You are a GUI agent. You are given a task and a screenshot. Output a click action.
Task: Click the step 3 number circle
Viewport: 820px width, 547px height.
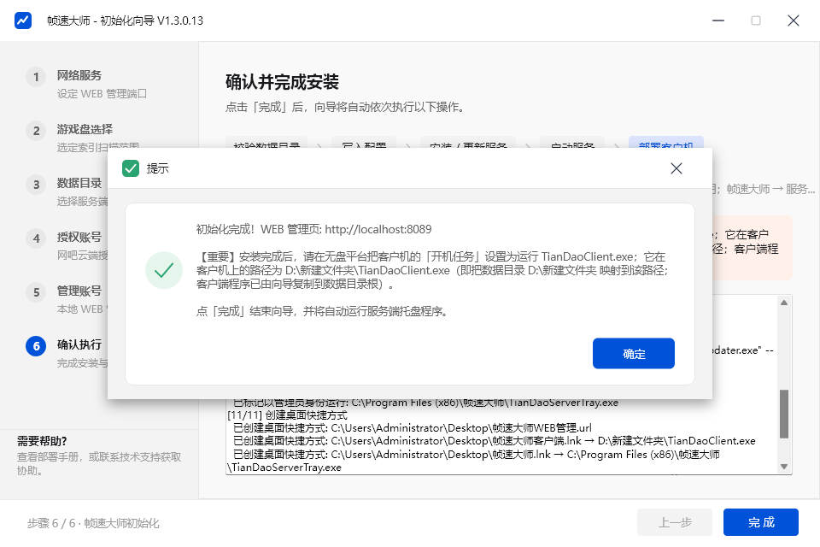(x=36, y=185)
